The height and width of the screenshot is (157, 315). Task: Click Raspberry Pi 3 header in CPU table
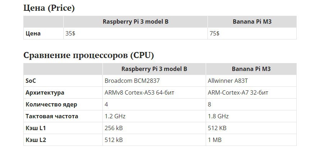pos(154,69)
